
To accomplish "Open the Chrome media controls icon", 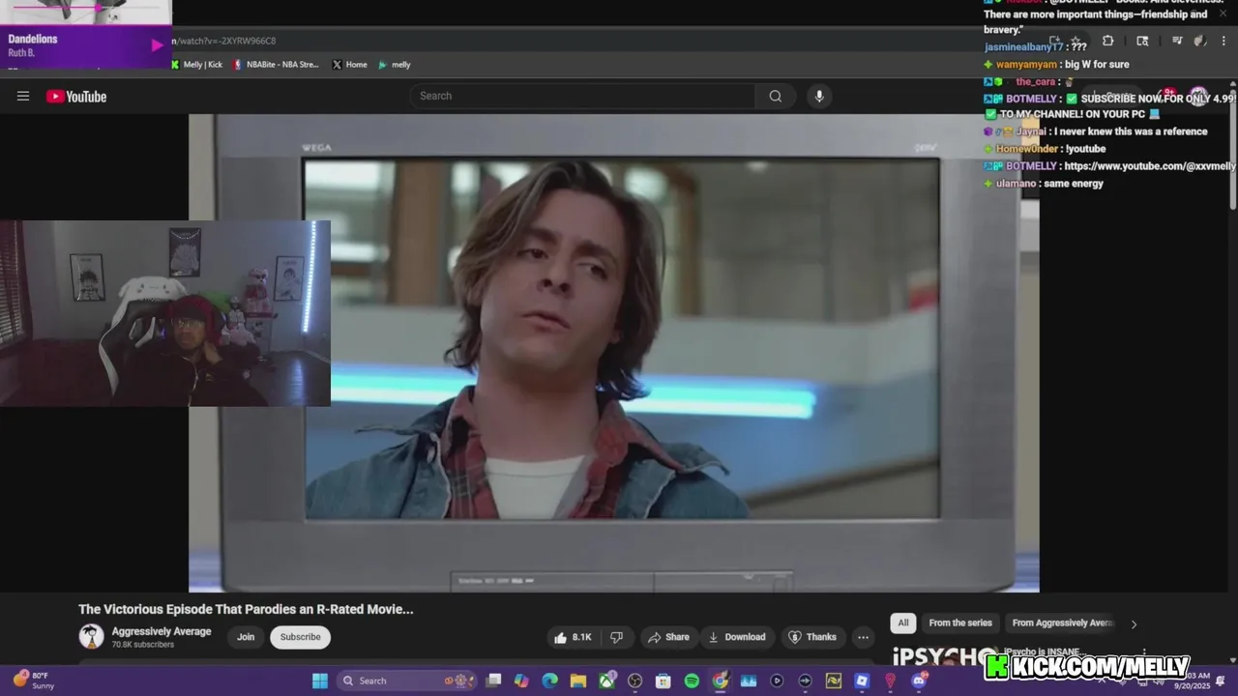I will click(x=1177, y=41).
